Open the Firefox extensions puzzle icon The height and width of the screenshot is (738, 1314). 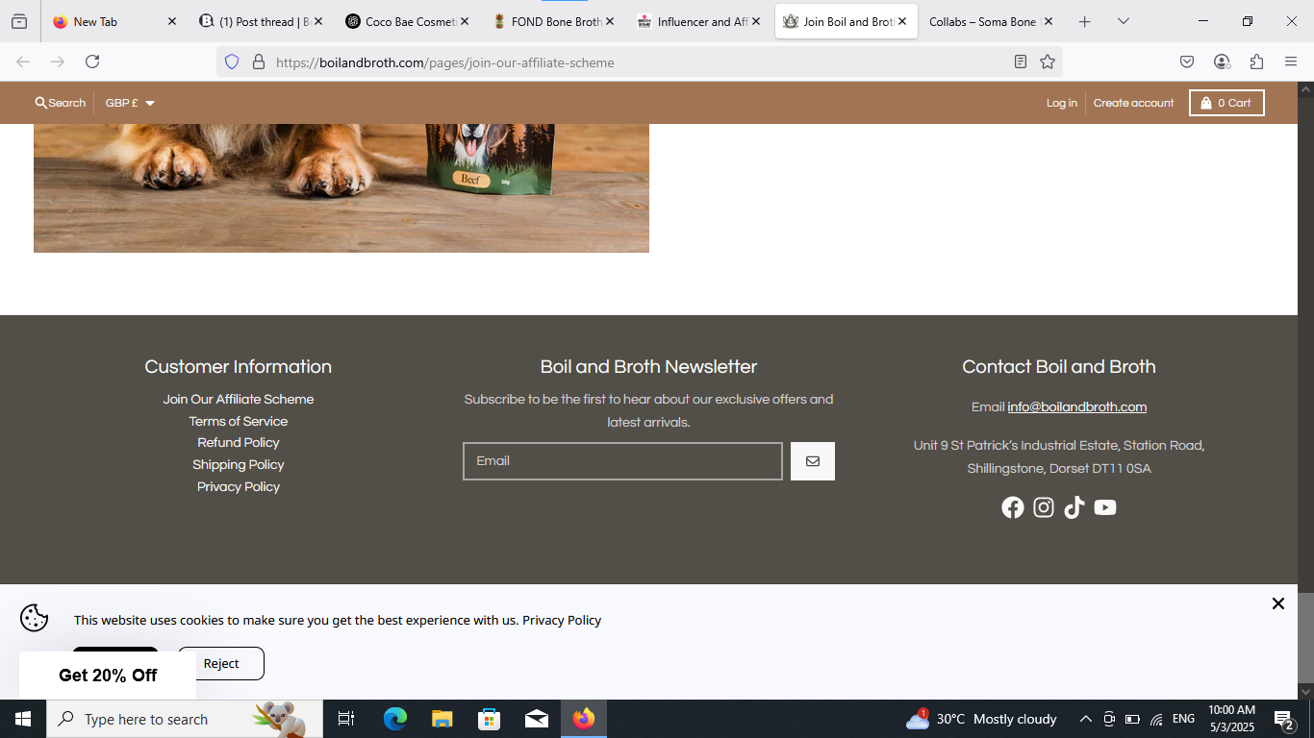click(x=1256, y=61)
